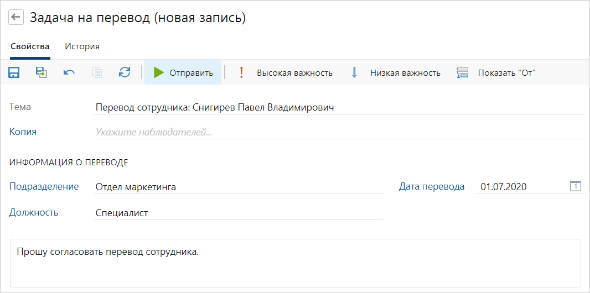
Task: Go back with the arrow button
Action: (x=16, y=17)
